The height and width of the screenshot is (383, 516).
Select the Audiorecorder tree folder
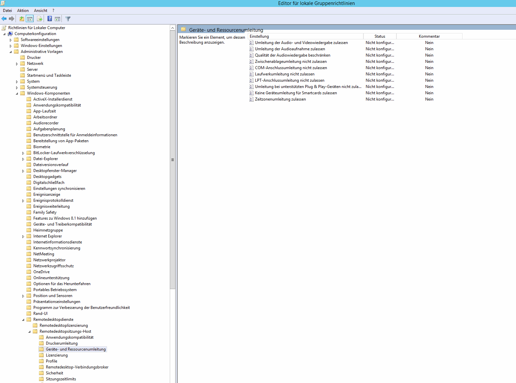pos(46,123)
